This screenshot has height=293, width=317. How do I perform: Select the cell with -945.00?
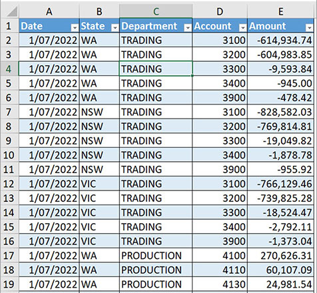click(280, 83)
